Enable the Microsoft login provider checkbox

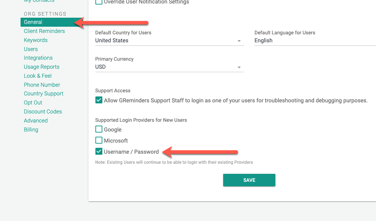tap(99, 140)
